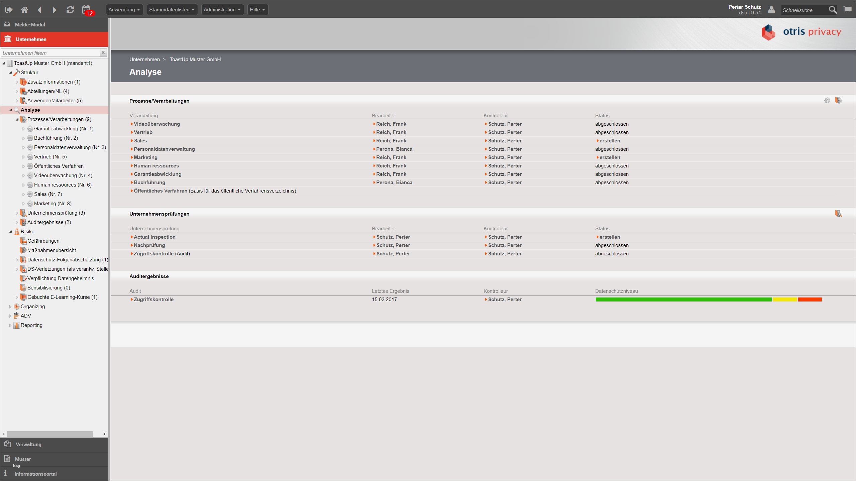The width and height of the screenshot is (856, 481).
Task: Click the icon in Unternehmensprüfungen header
Action: 838,214
